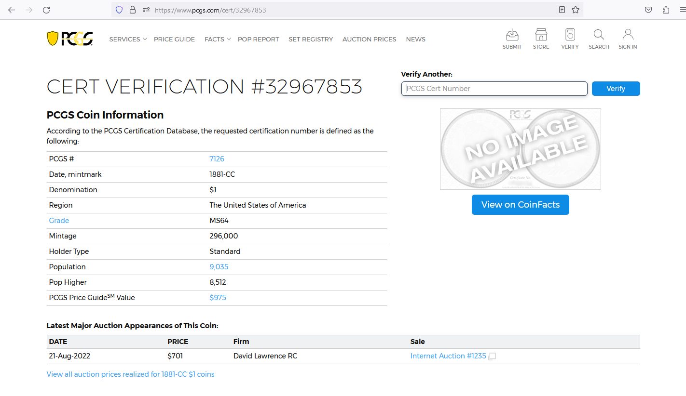Select the Pop Higher value 8,512
686x396 pixels.
[218, 282]
